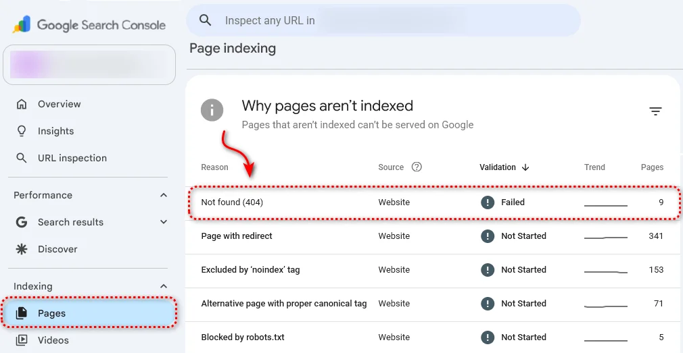Click the info icon beside Why pages aren't indexed
This screenshot has height=353, width=683.
pyautogui.click(x=212, y=111)
